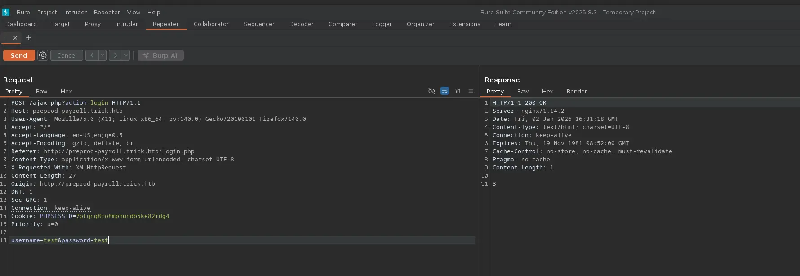Image resolution: width=800 pixels, height=276 pixels.
Task: Click the Burp AI sparkle button
Action: 160,55
